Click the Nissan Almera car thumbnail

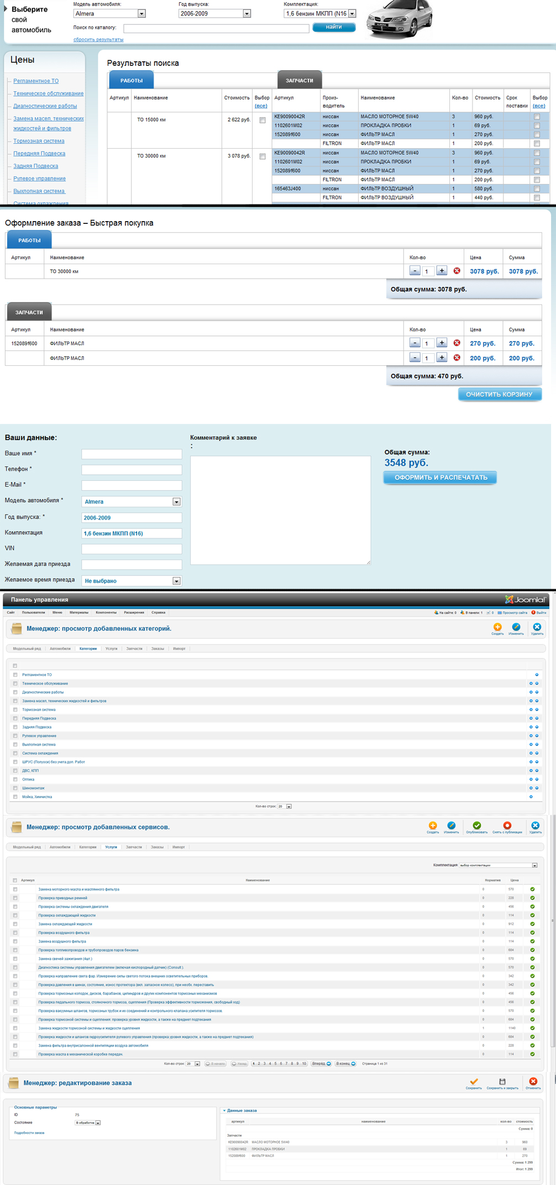(x=401, y=19)
